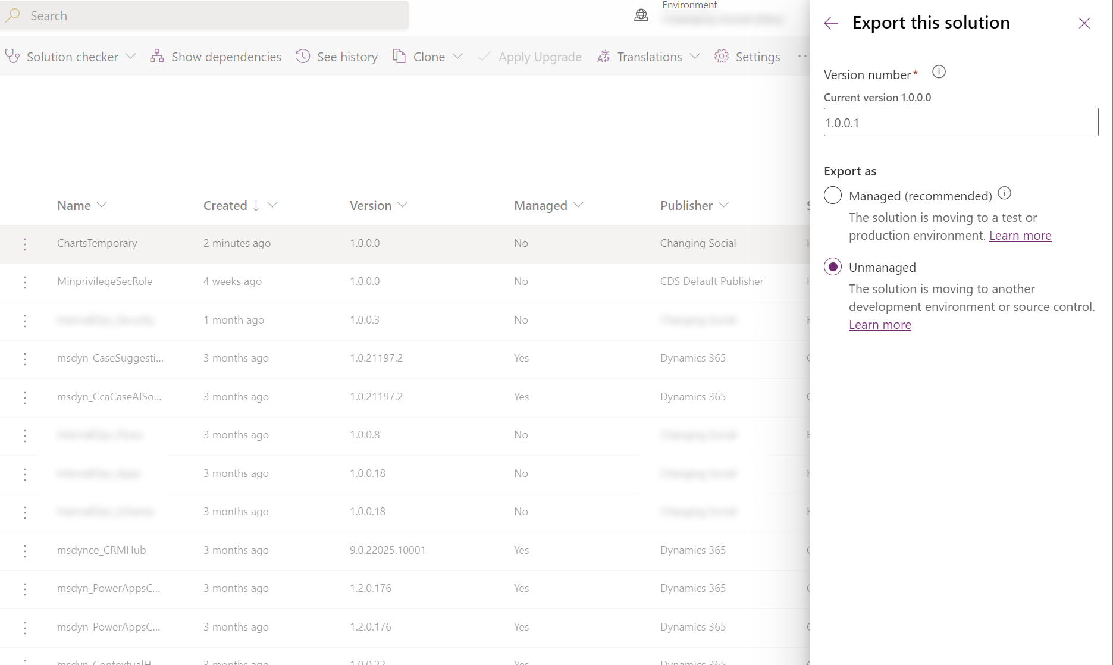Open the Translations tool
This screenshot has height=665, width=1113.
(x=647, y=57)
